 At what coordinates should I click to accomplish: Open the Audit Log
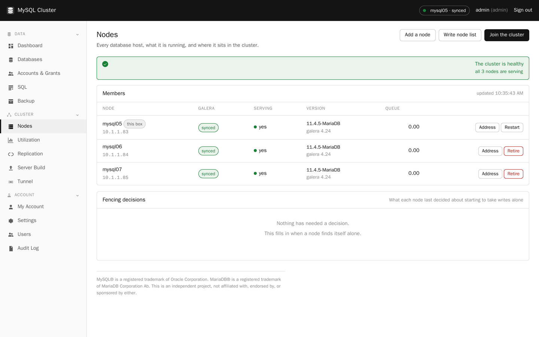tap(43, 248)
